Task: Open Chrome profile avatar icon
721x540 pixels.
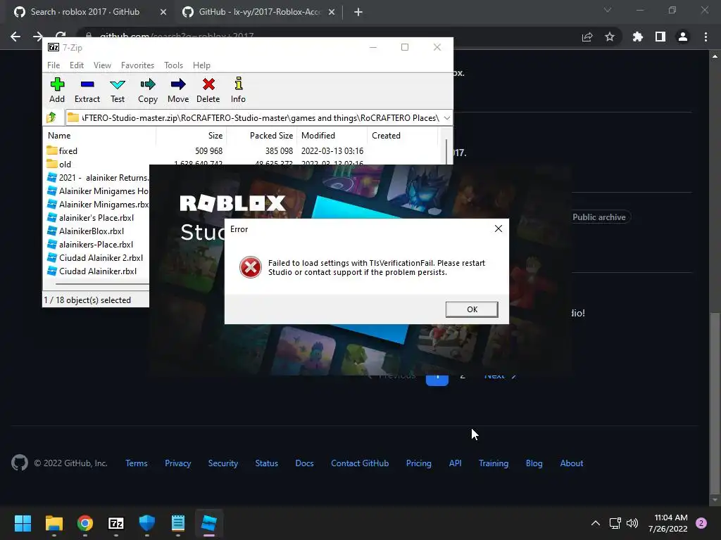Action: 683,37
